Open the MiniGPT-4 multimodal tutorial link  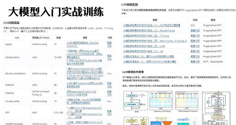[85, 123]
